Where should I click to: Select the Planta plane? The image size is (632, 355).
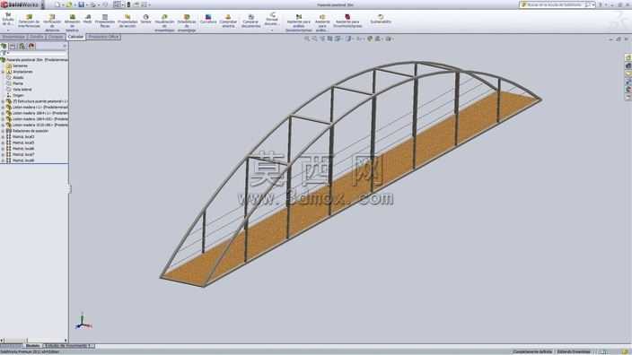18,83
